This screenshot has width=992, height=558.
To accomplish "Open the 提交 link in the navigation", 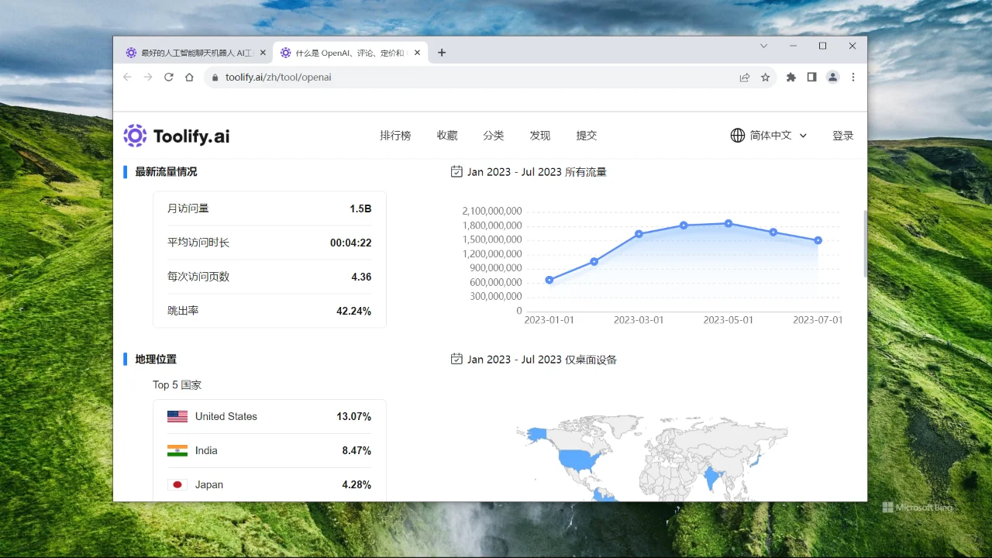I will coord(587,135).
